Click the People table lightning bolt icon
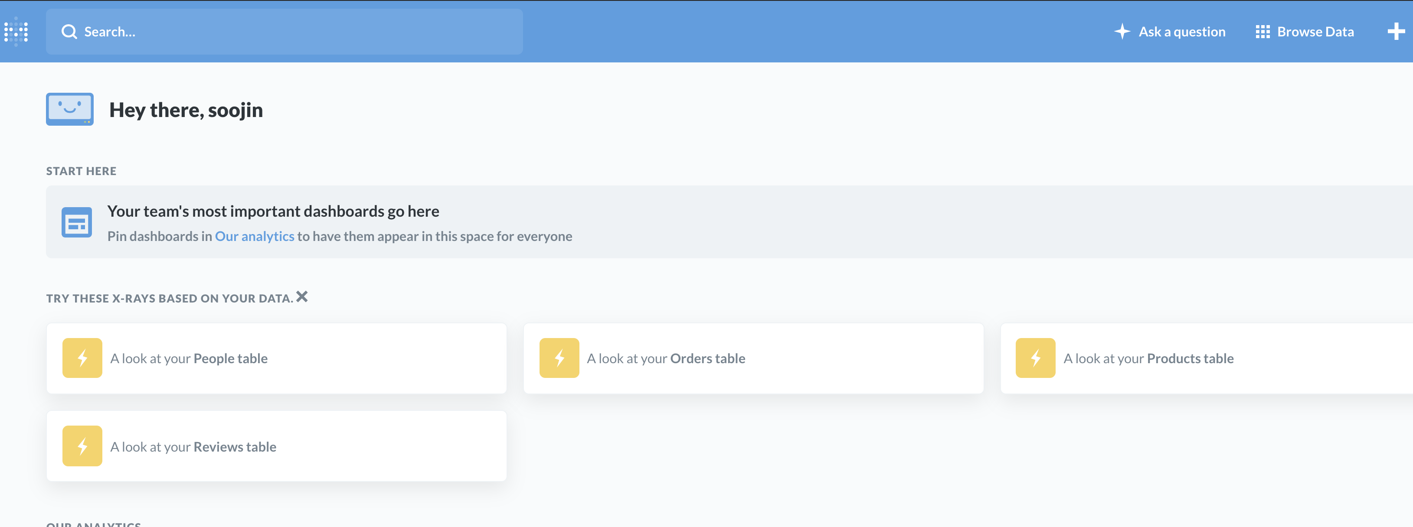 point(82,358)
